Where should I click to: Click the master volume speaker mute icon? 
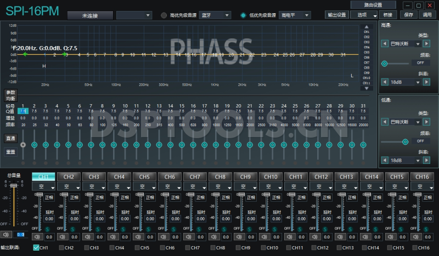click(7, 235)
